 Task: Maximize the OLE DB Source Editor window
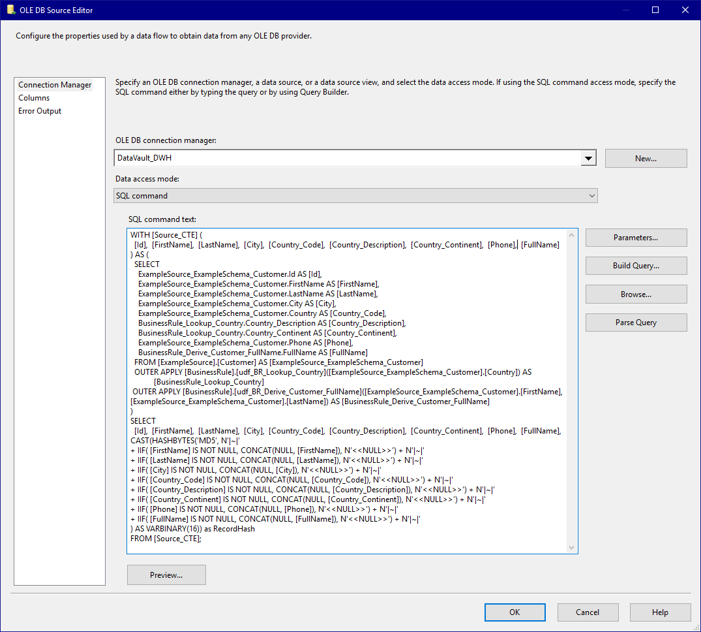(x=655, y=10)
